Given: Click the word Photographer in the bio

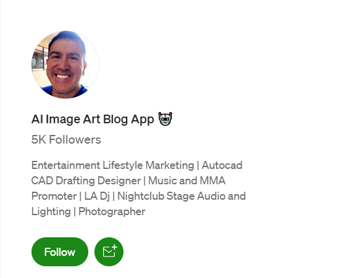Looking at the screenshot, I should point(112,211).
